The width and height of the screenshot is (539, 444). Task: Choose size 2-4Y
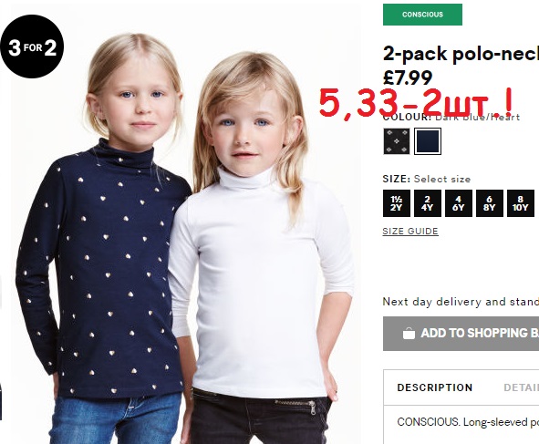[x=428, y=203]
